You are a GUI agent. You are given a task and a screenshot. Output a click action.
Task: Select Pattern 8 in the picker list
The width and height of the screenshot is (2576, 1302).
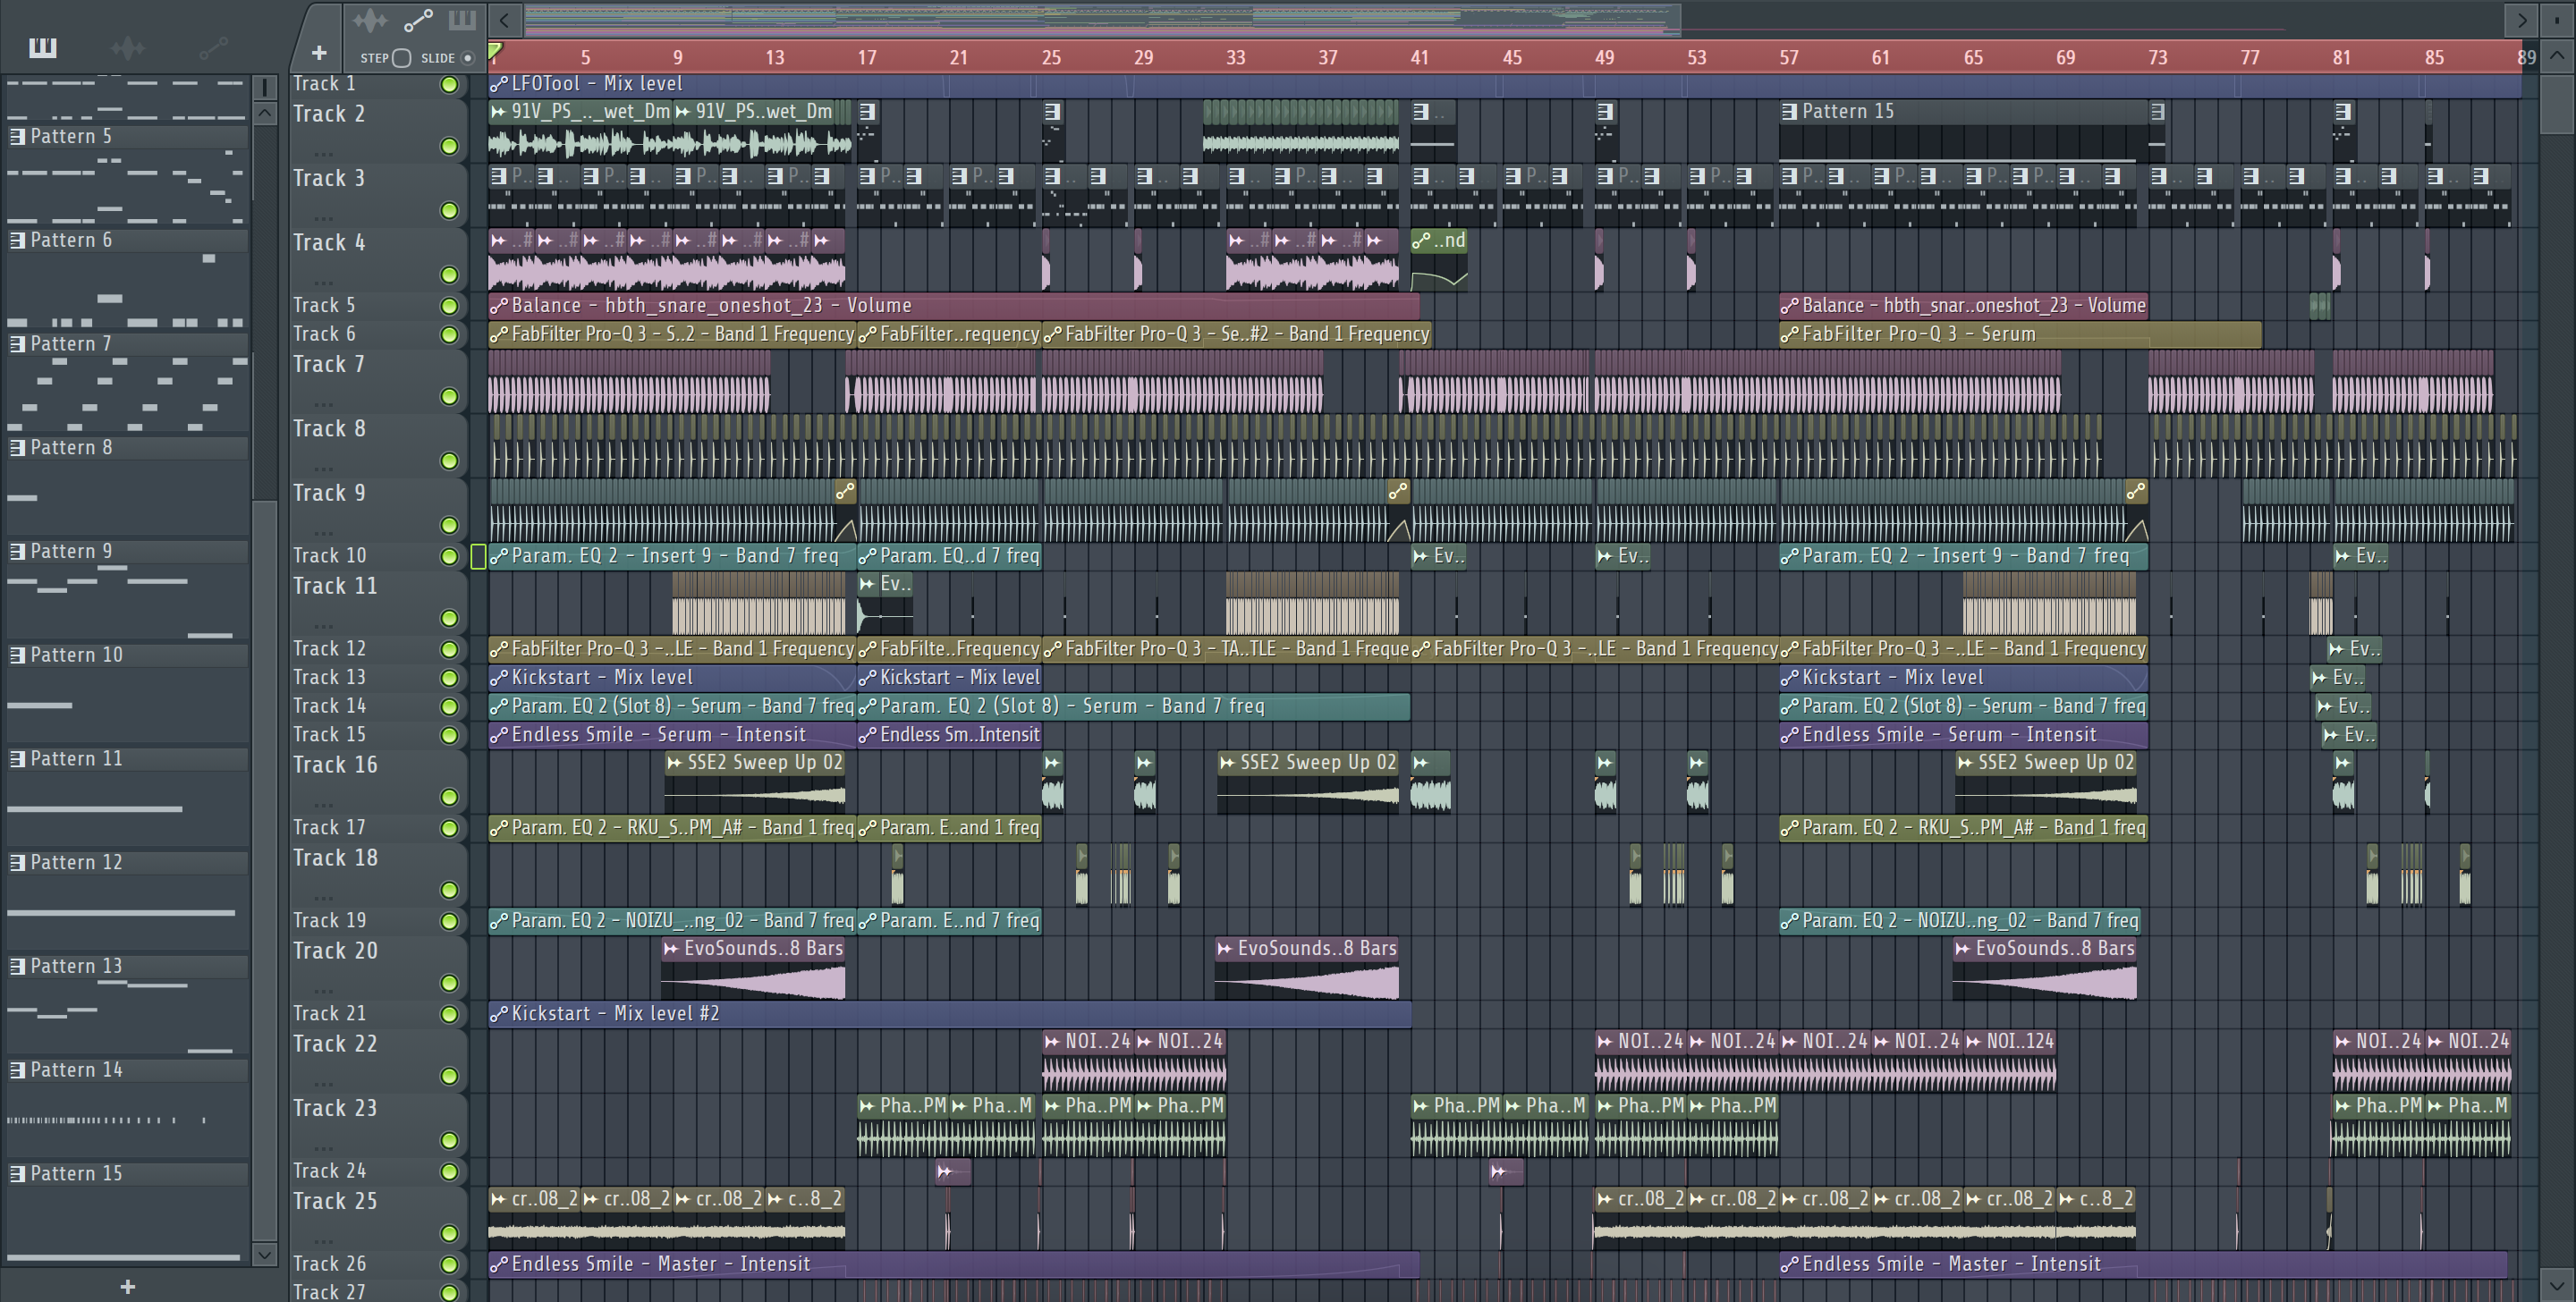[127, 448]
